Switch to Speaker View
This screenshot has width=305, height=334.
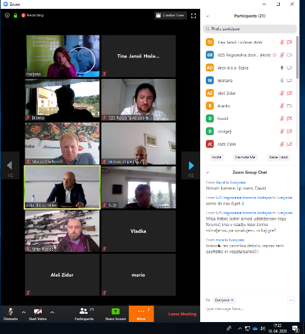pyautogui.click(x=170, y=15)
